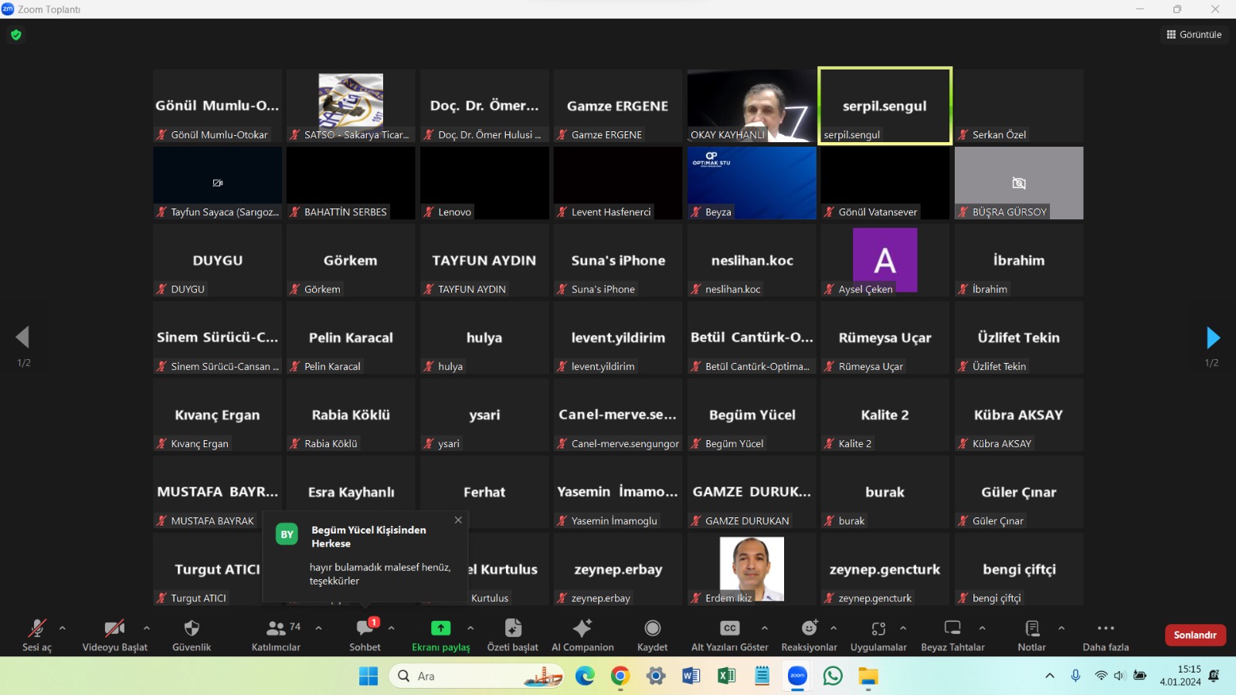The image size is (1236, 695).
Task: Open the Daha fazla menu
Action: 1105,629
